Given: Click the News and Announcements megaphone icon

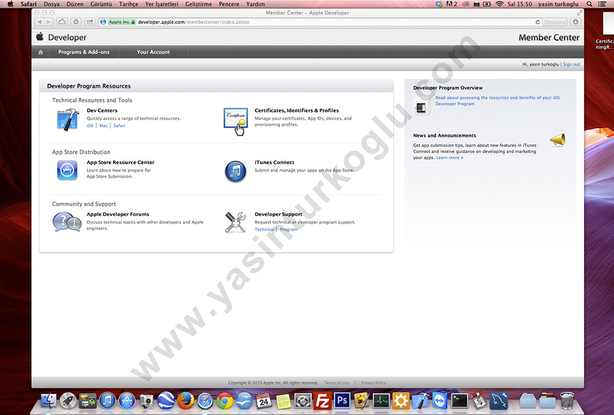Looking at the screenshot, I should click(x=558, y=140).
